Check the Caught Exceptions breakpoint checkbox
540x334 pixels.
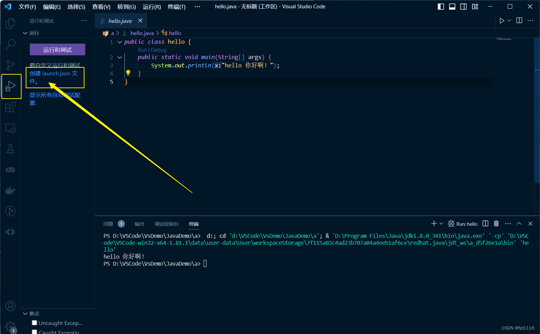click(x=34, y=332)
